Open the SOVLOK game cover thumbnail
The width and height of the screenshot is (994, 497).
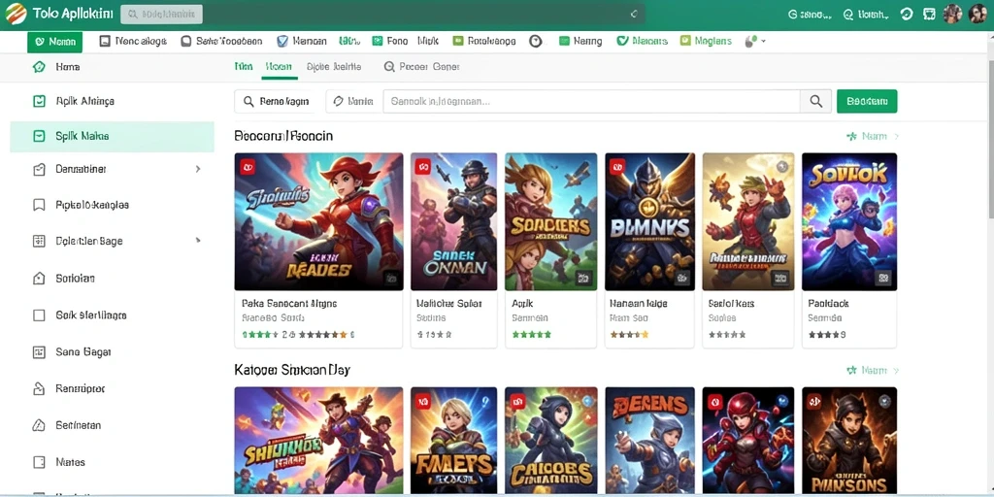[x=848, y=221]
